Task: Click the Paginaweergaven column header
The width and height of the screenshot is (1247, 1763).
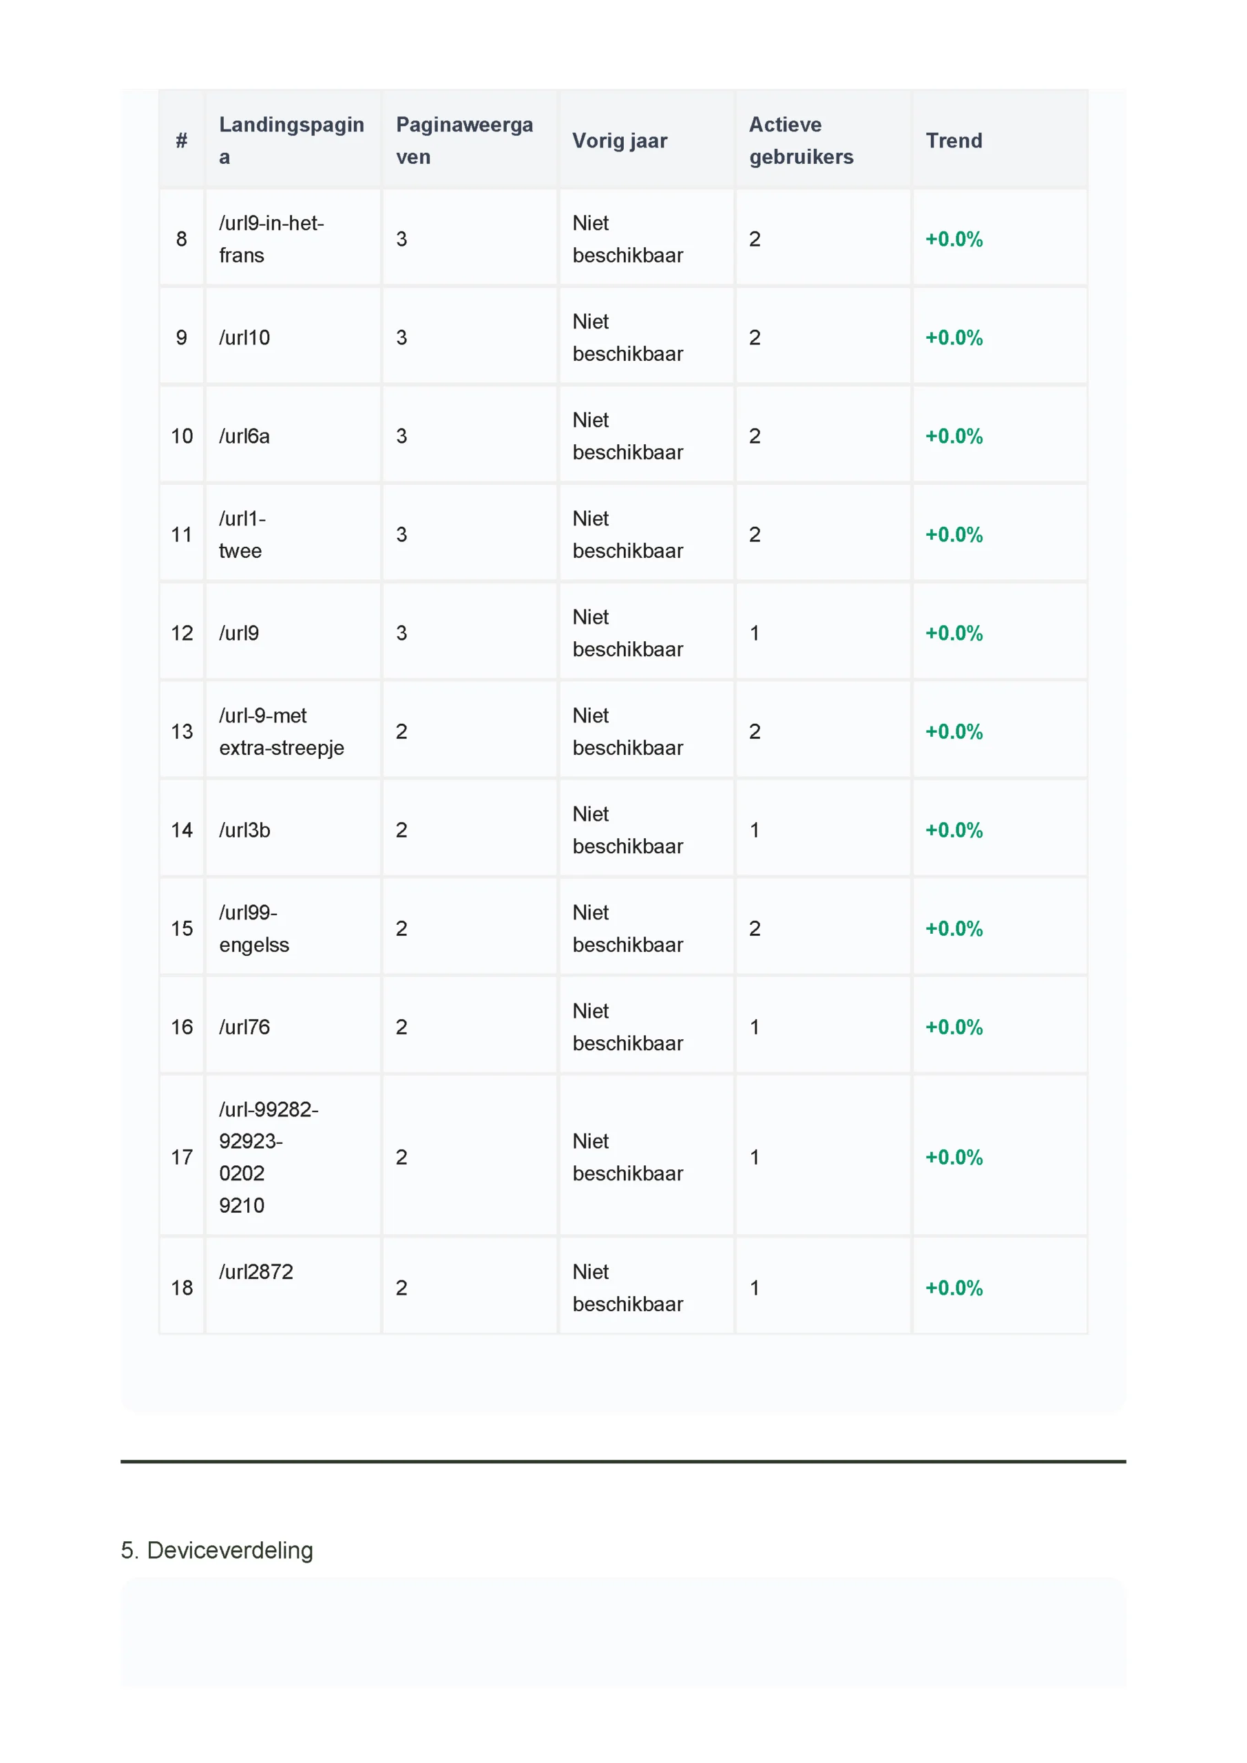Action: tap(464, 140)
